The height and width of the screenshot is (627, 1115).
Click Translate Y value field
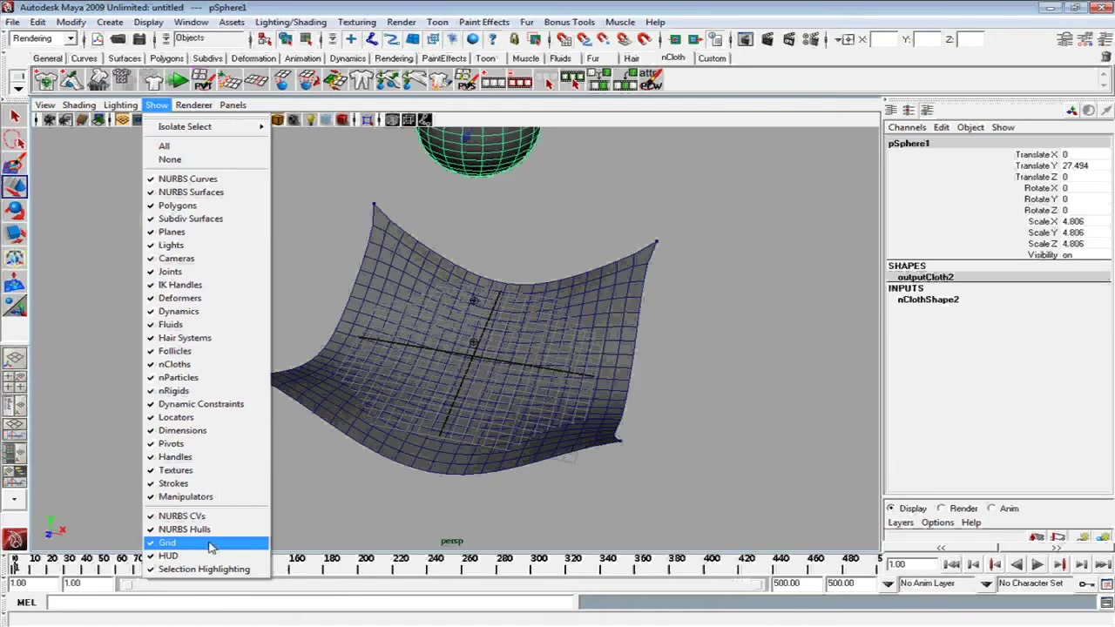pos(1085,165)
